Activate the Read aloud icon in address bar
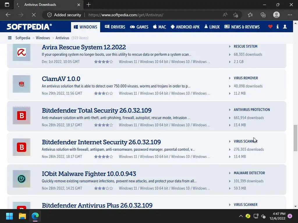 (225, 15)
